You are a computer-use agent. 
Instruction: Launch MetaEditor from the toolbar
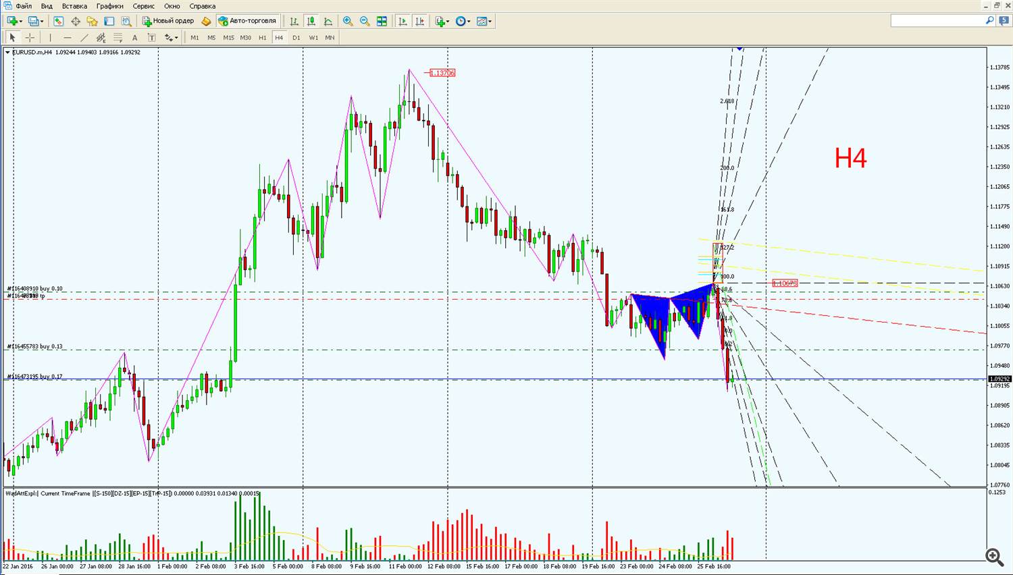[207, 21]
